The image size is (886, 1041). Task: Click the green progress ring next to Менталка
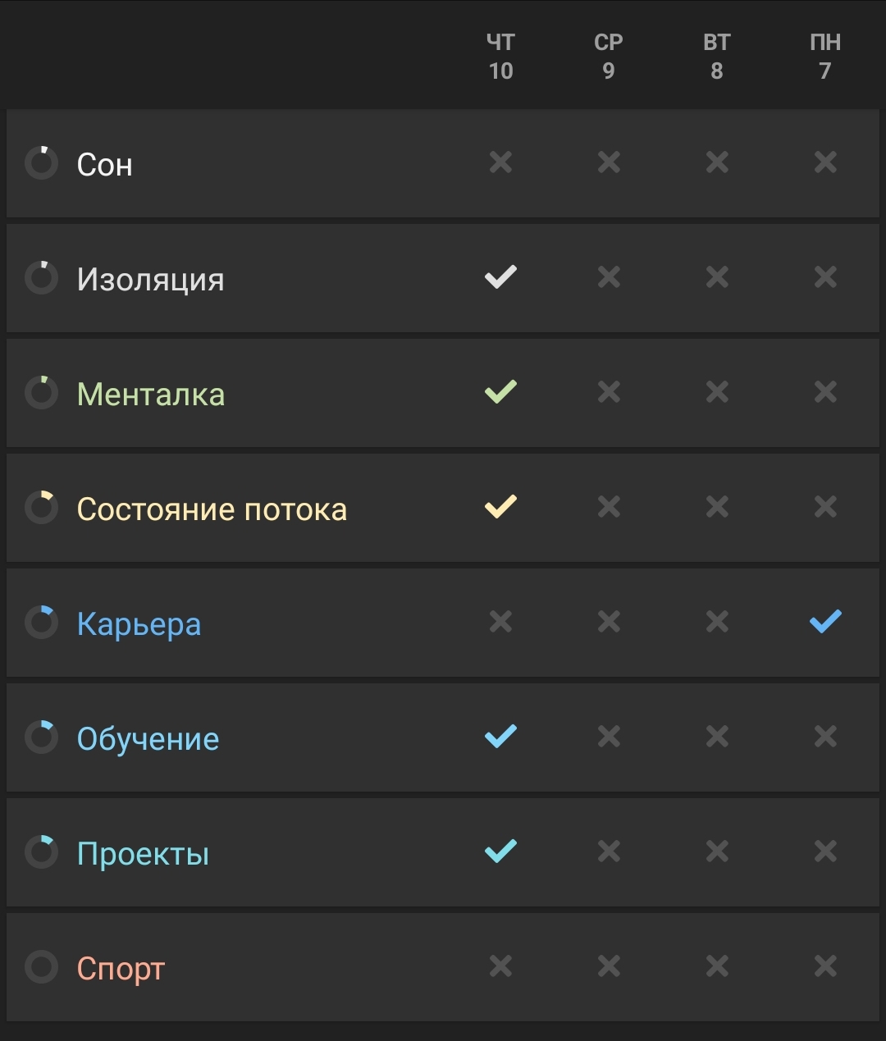[x=41, y=393]
